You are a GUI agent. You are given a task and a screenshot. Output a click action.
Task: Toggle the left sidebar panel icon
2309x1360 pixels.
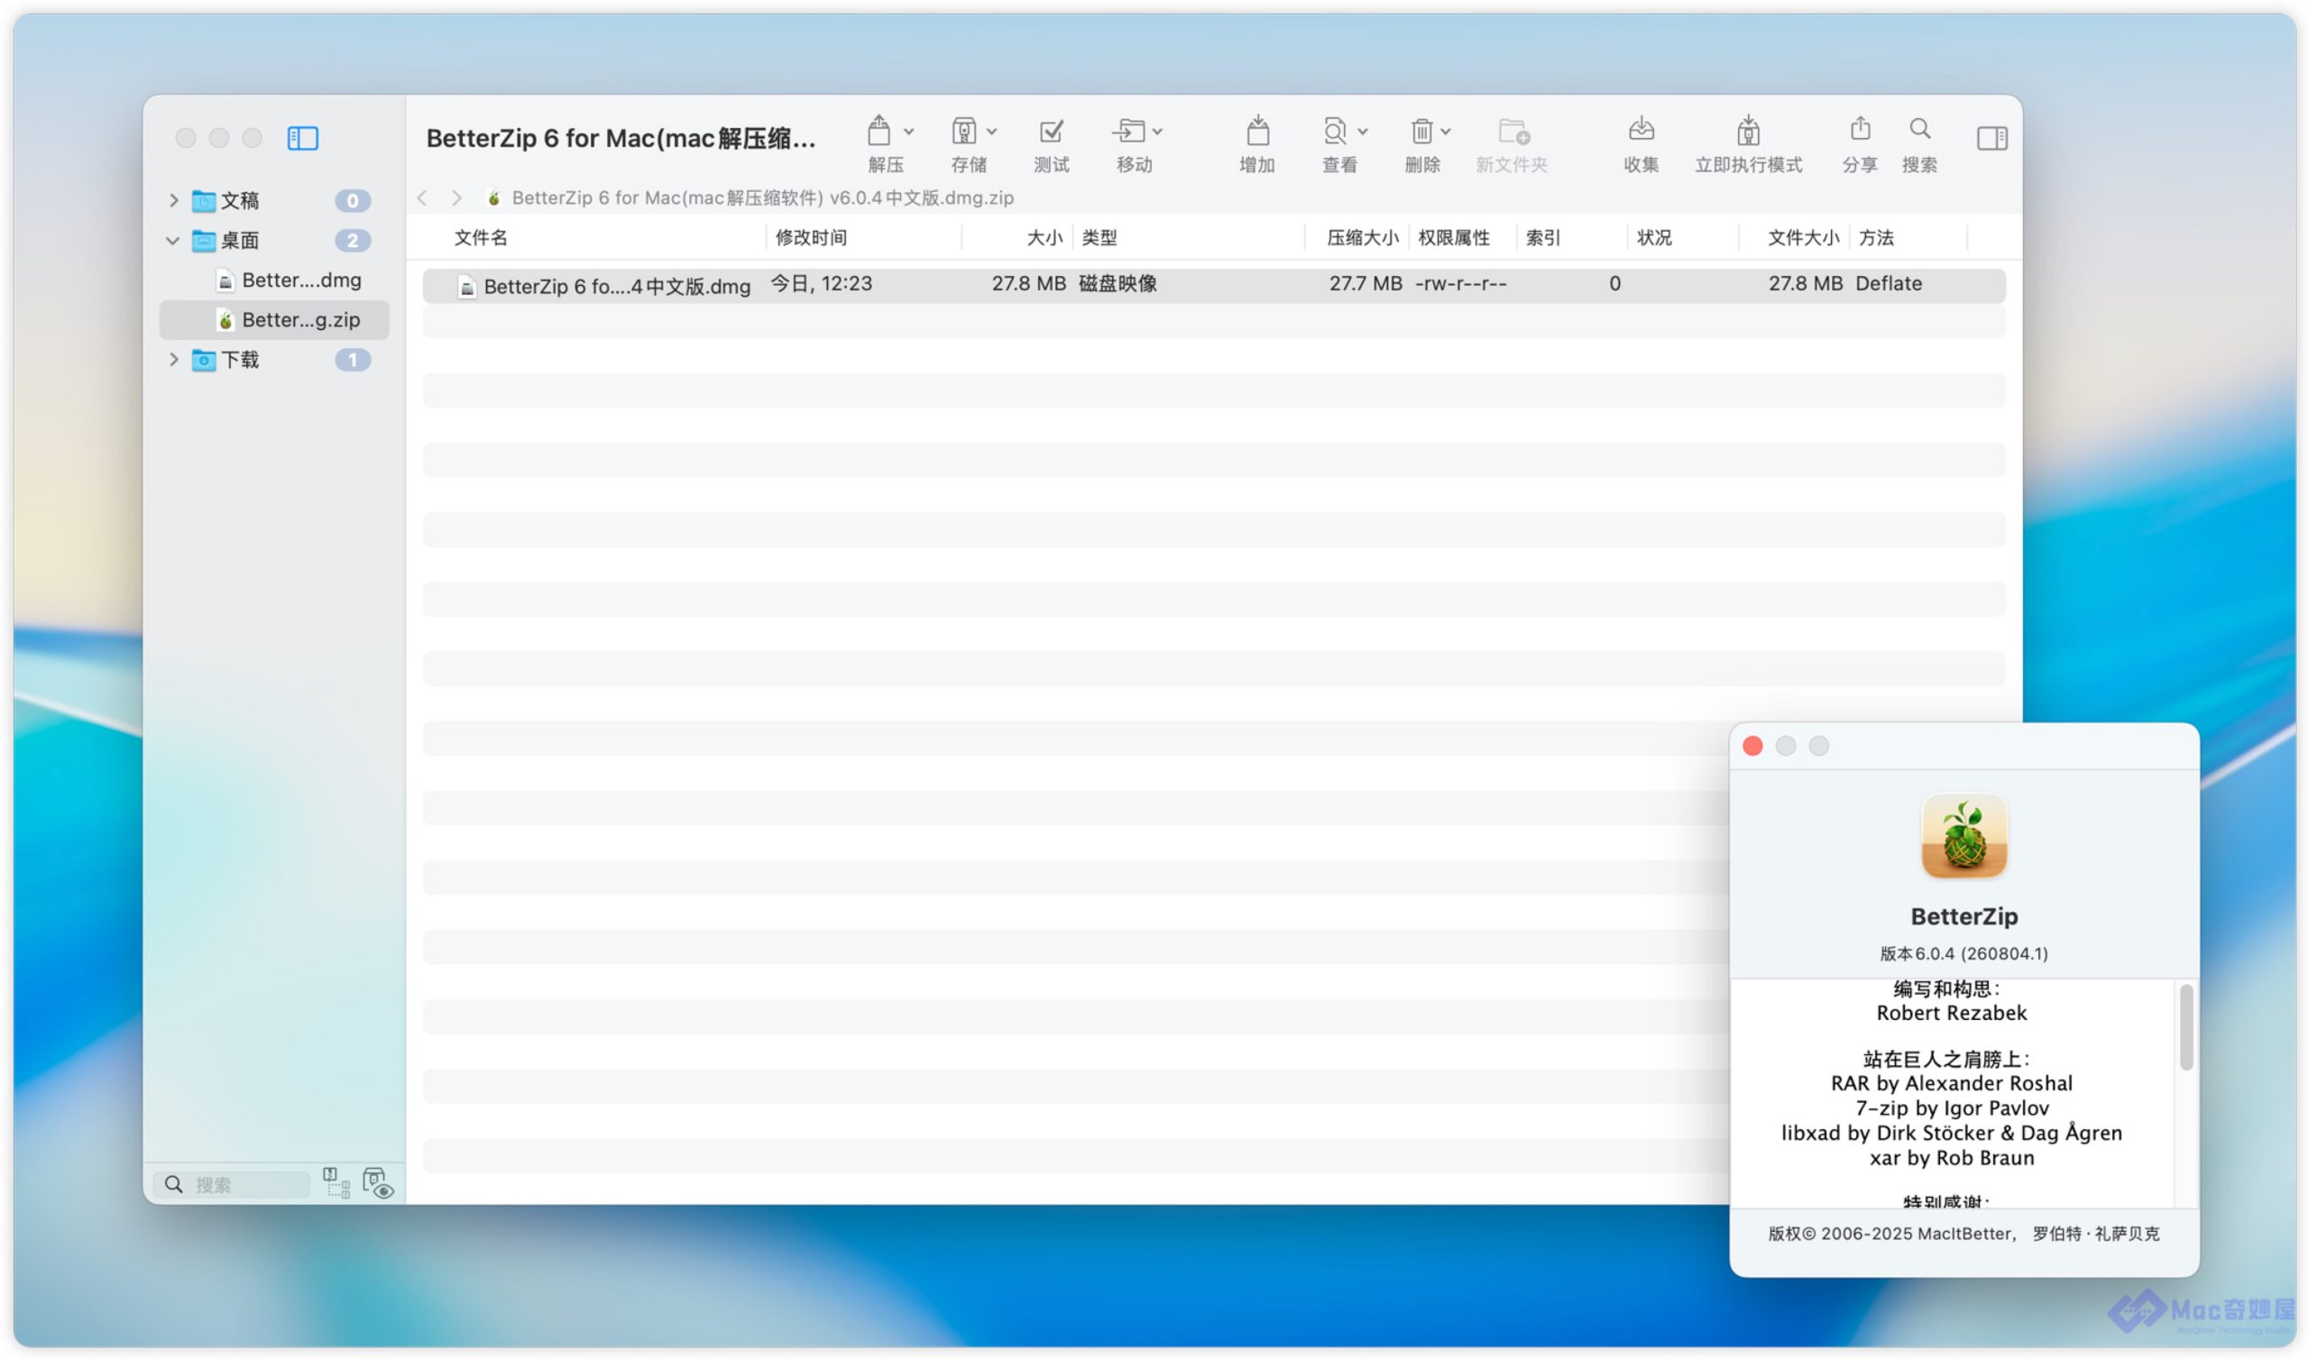(302, 138)
